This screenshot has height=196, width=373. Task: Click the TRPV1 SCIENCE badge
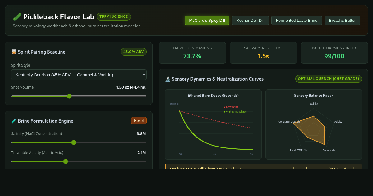tap(114, 17)
